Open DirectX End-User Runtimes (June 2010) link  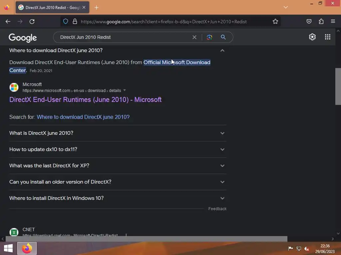tap(85, 100)
